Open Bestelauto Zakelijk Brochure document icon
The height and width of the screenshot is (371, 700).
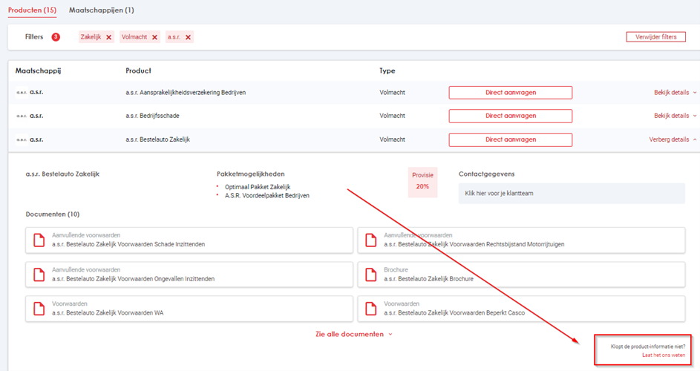pos(369,275)
